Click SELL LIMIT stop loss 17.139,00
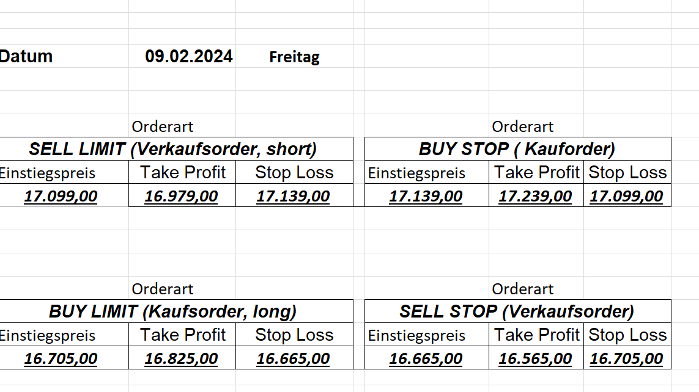This screenshot has width=699, height=392. (x=293, y=197)
